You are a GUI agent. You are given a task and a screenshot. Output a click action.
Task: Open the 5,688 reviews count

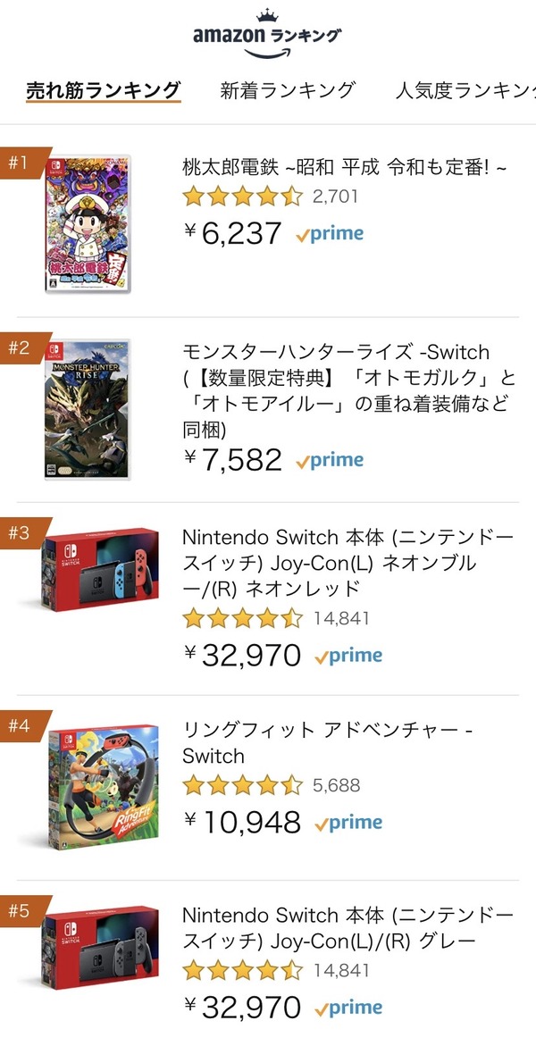[x=337, y=786]
